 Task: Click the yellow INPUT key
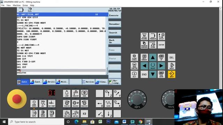tap(171, 74)
